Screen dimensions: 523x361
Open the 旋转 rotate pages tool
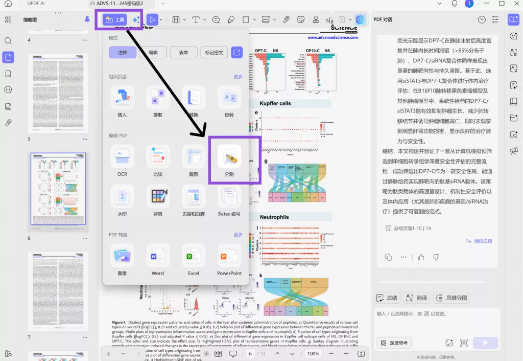tap(229, 102)
